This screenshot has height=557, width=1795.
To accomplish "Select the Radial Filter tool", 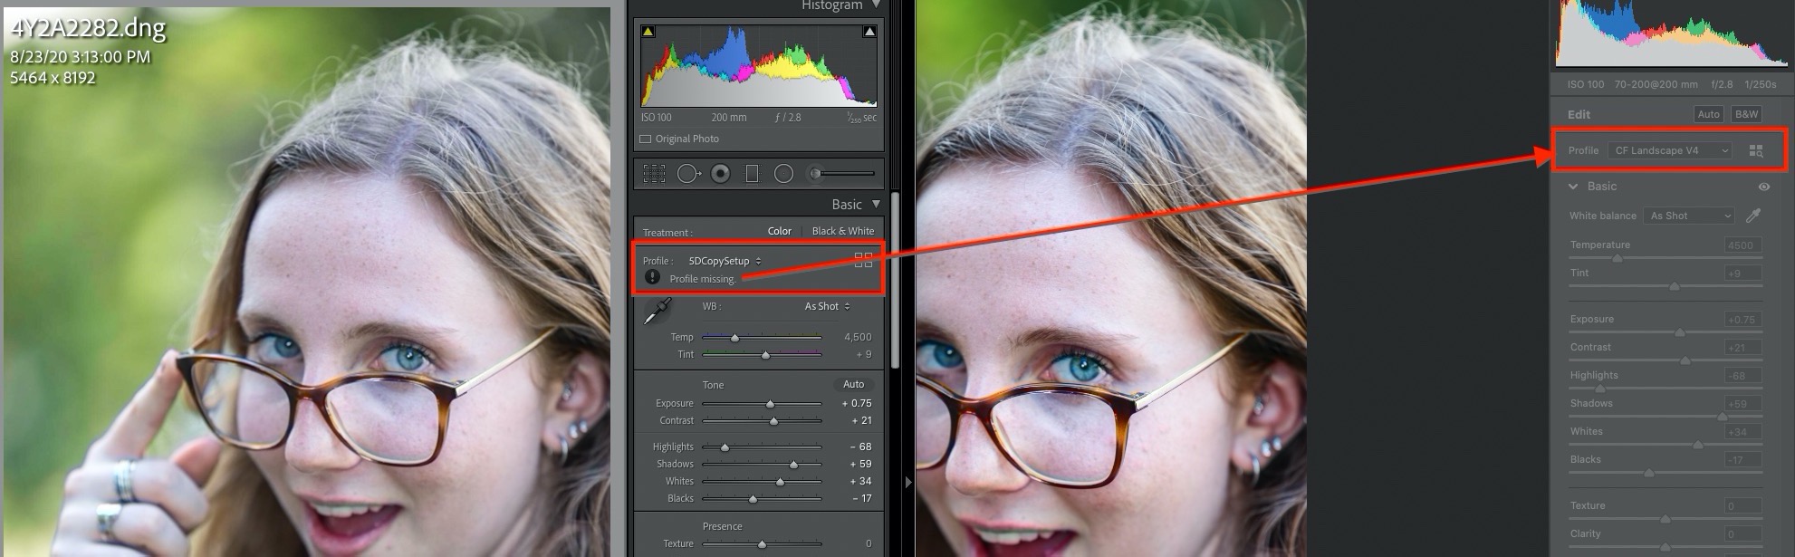I will point(784,173).
